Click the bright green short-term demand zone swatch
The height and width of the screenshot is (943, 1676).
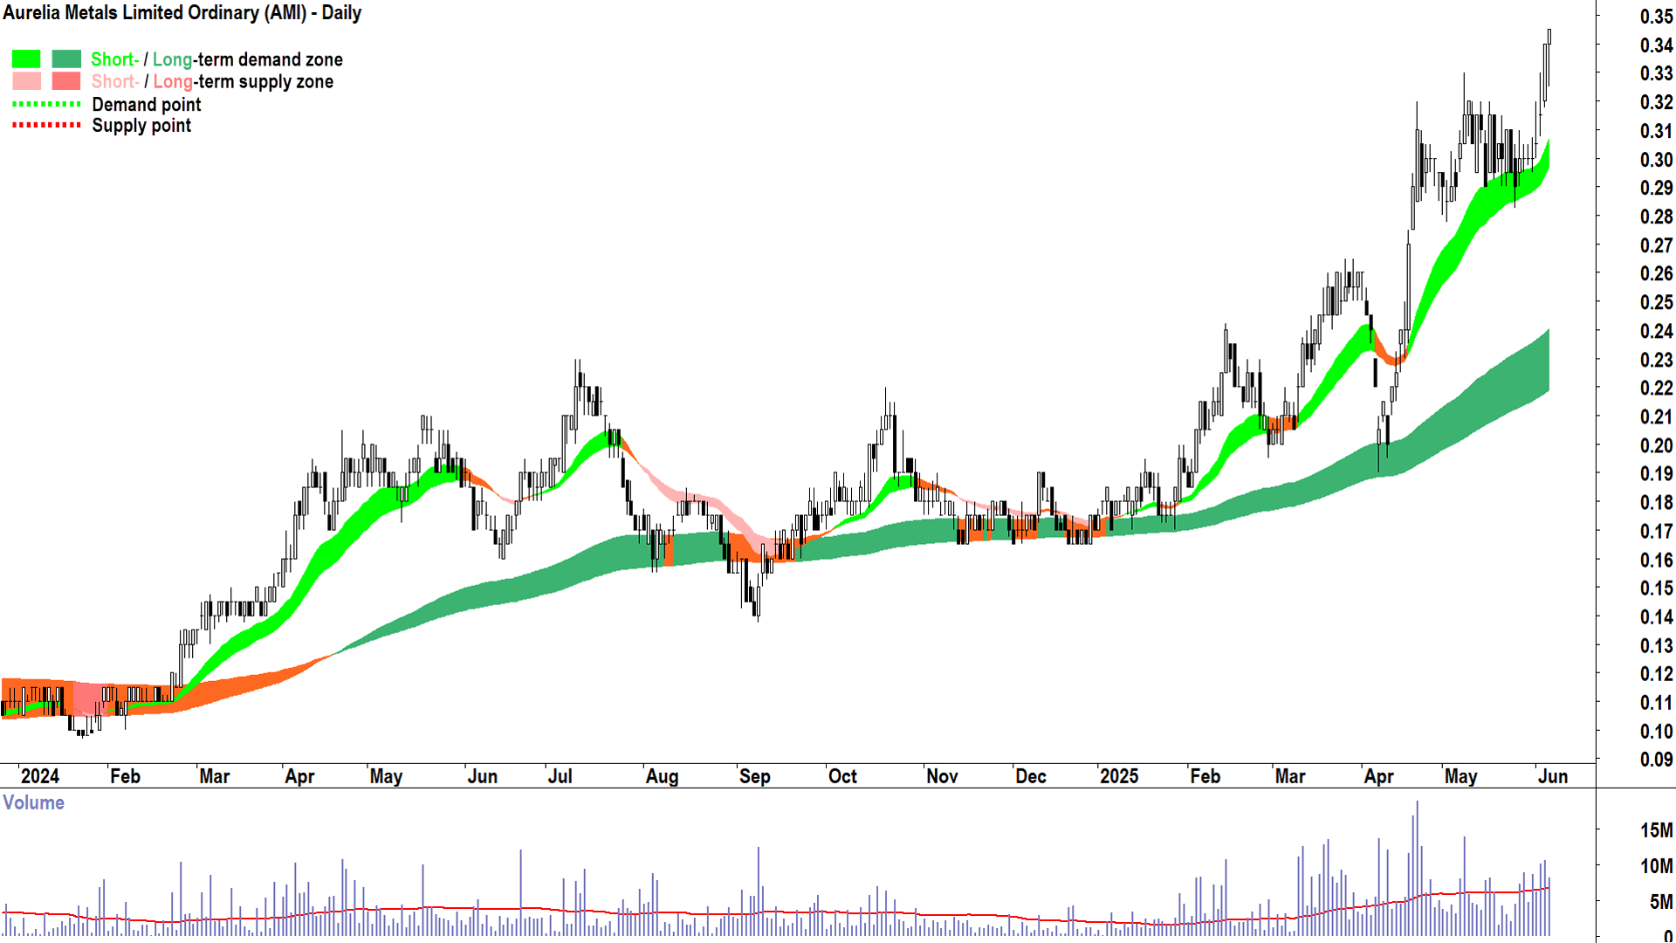point(26,59)
